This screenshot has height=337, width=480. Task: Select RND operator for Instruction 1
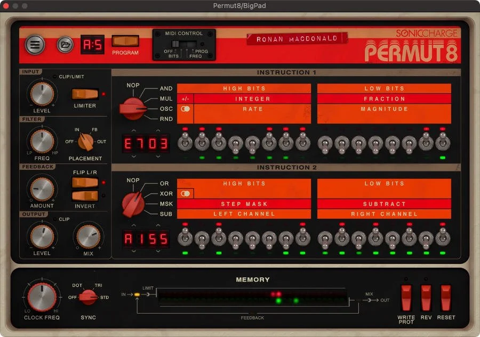166,119
